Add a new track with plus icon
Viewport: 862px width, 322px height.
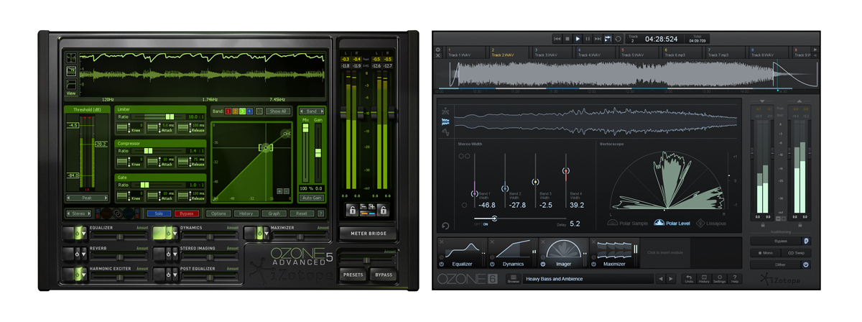pos(438,50)
